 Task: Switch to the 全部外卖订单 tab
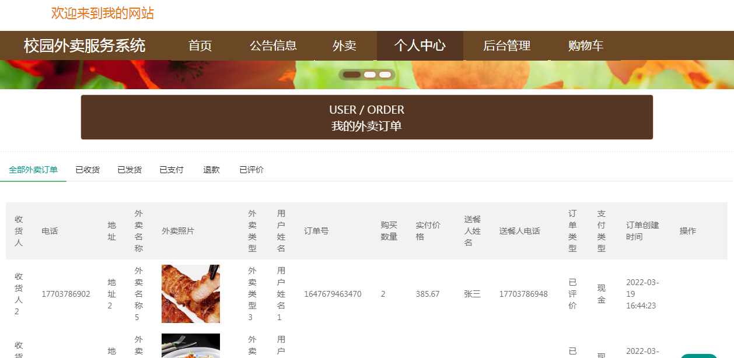tap(33, 170)
